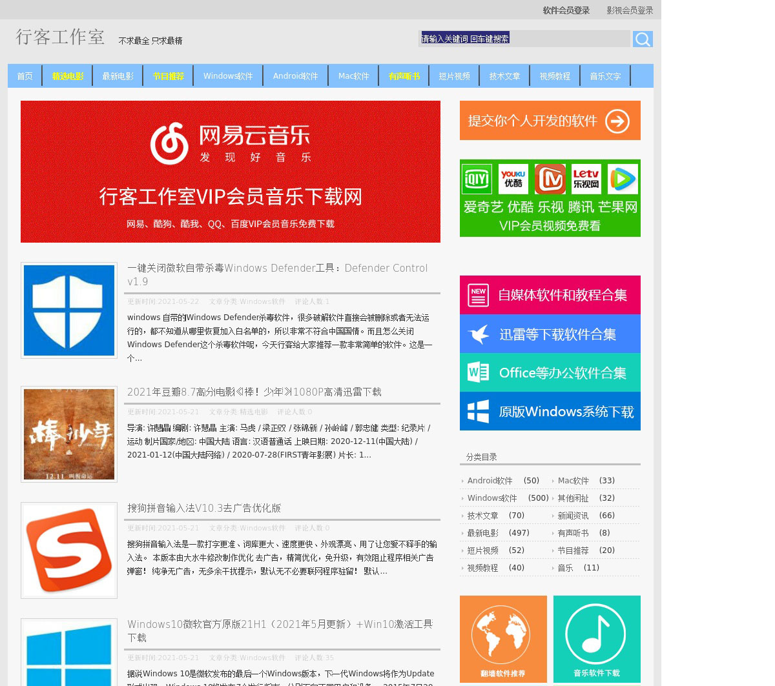Open the Windows Defender shield thumbnail
Screen dimensions: 775x686
point(69,310)
